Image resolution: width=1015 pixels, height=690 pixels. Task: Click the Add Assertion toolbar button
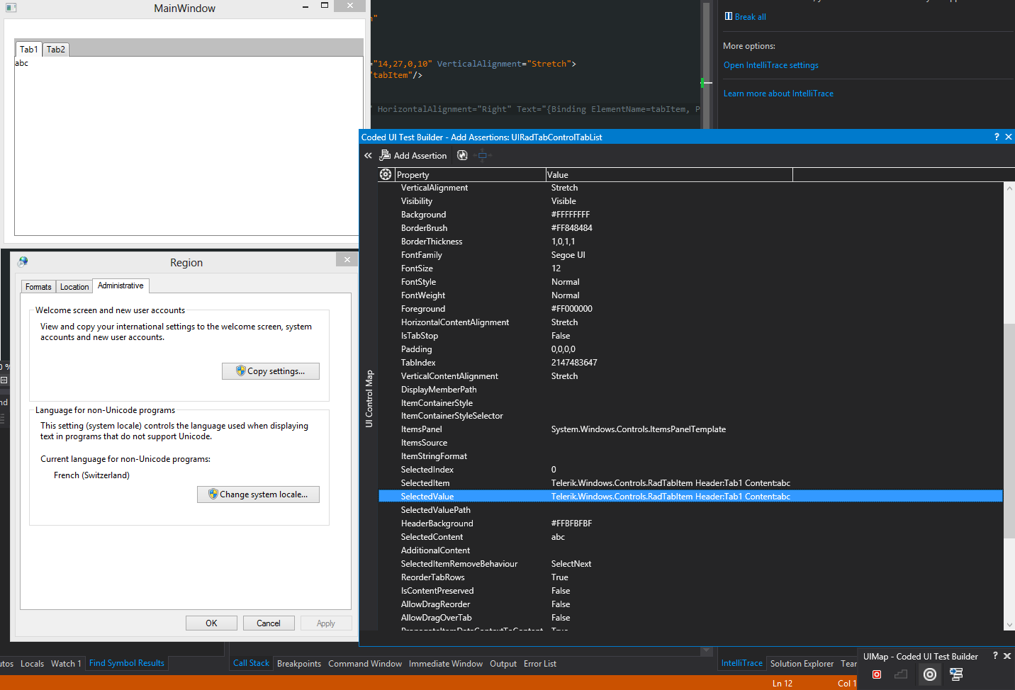coord(413,155)
